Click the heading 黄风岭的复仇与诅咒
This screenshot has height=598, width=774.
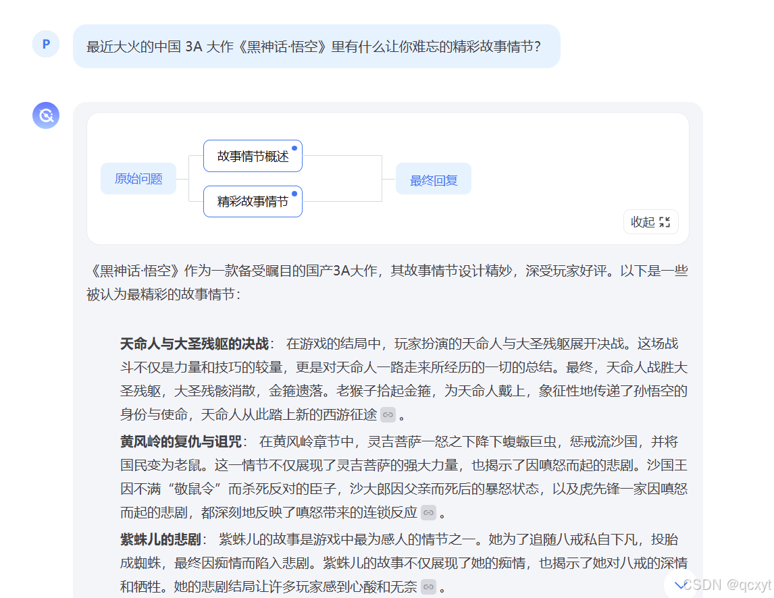[x=180, y=441]
